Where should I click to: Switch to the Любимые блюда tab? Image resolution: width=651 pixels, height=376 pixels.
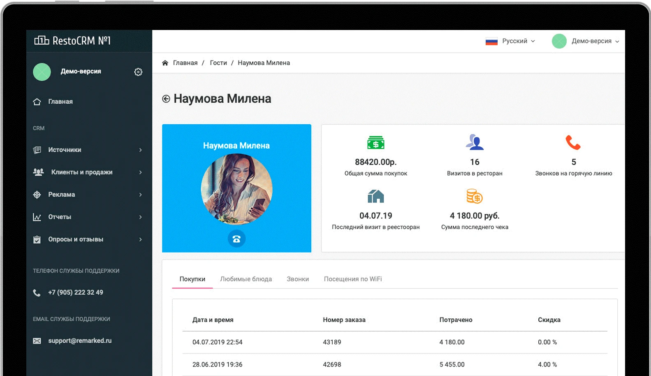pyautogui.click(x=246, y=279)
